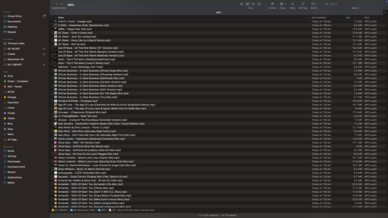
Task: Select Armando 100% Of Disin' You (Climax Mix).mp3
Action: (x=86, y=188)
